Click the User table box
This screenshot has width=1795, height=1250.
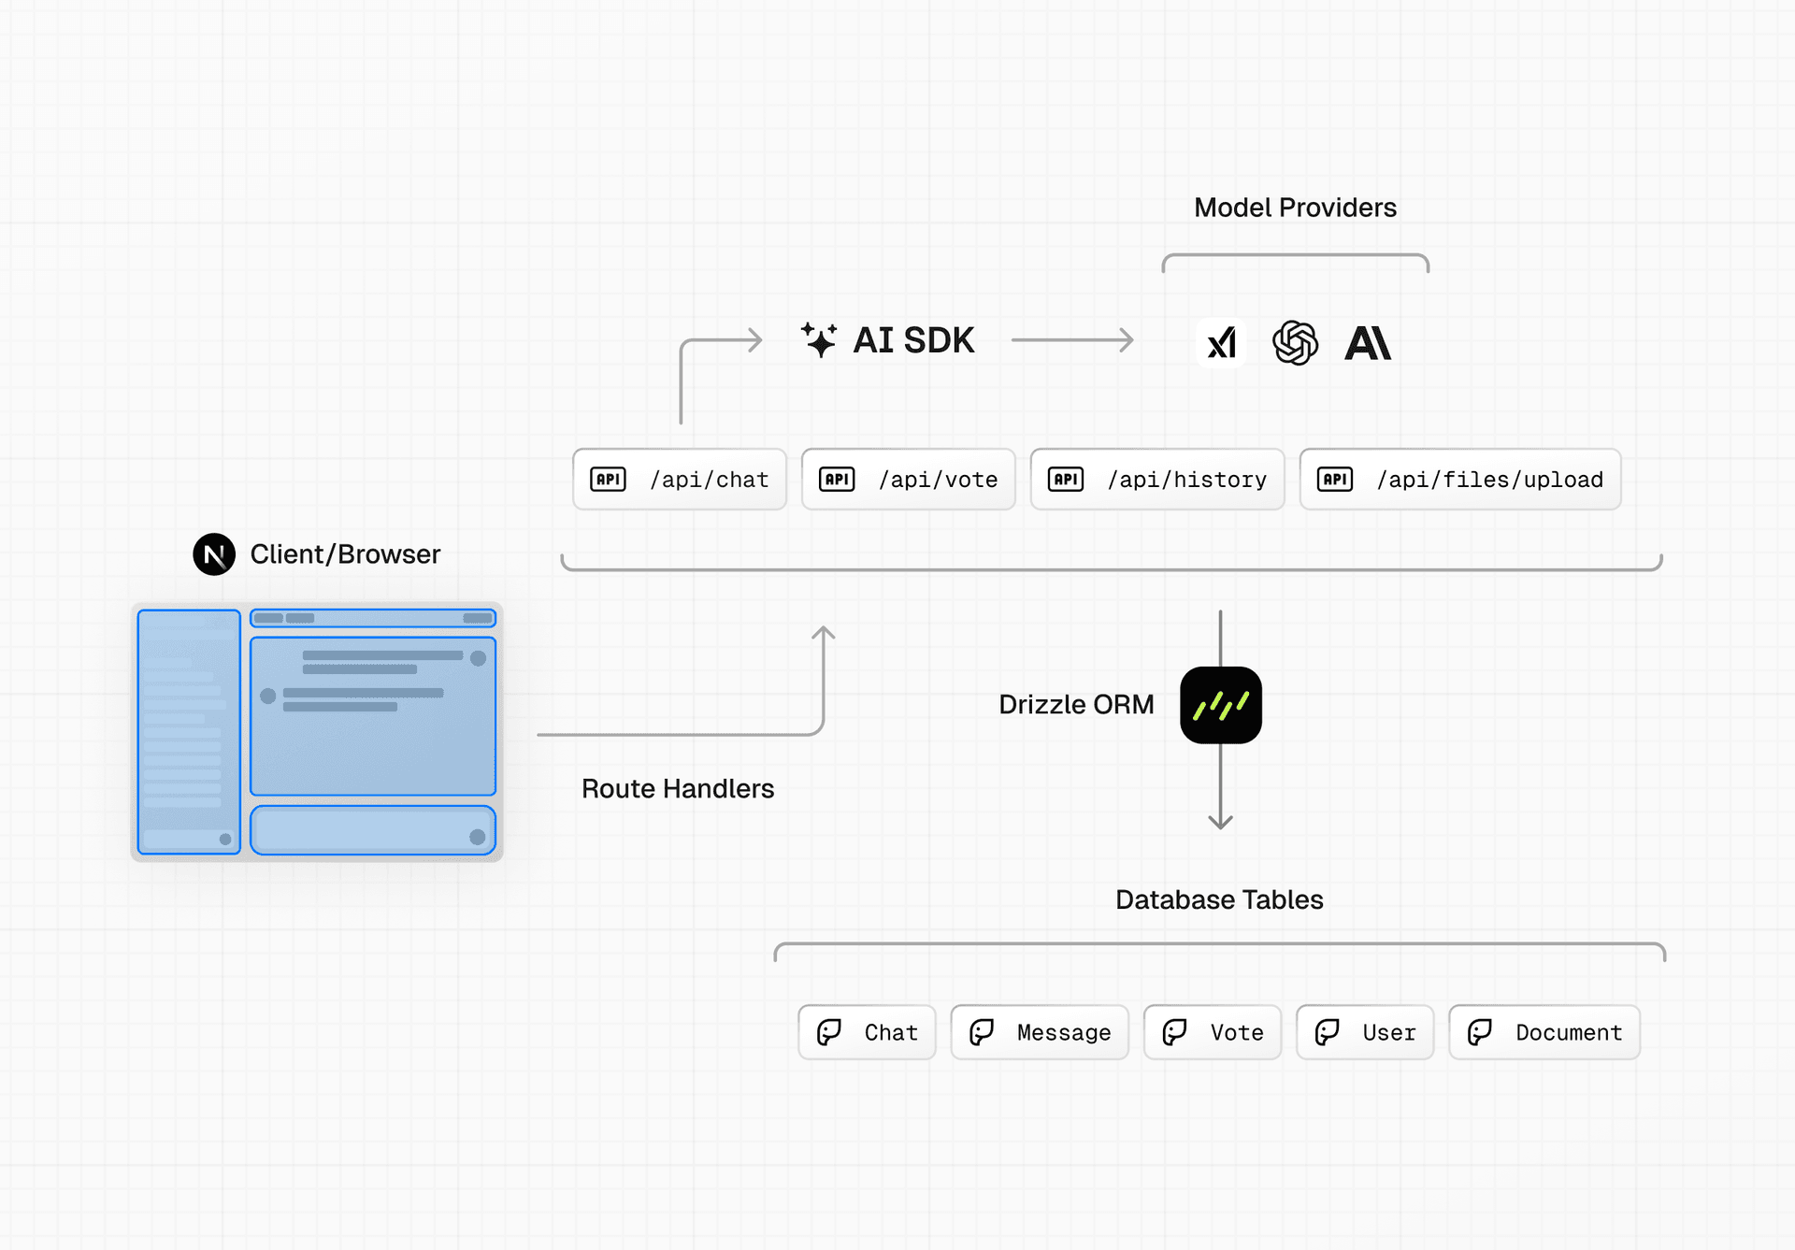click(1365, 1032)
